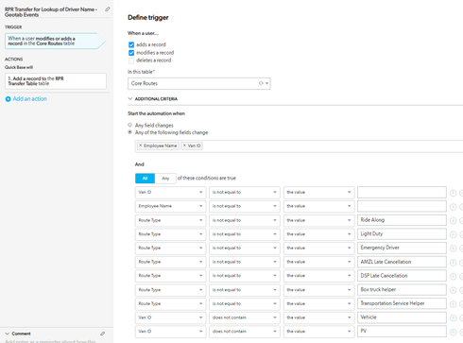This screenshot has height=343, width=463.
Task: Open the Employee Name field dropdown
Action: point(170,206)
